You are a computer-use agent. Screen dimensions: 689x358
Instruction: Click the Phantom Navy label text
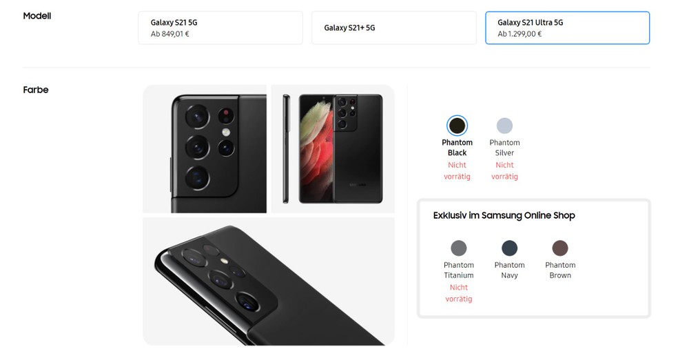click(509, 270)
